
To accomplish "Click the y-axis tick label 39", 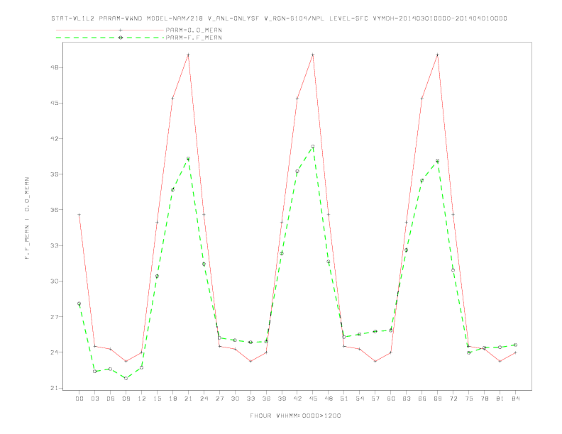I will 54,174.
